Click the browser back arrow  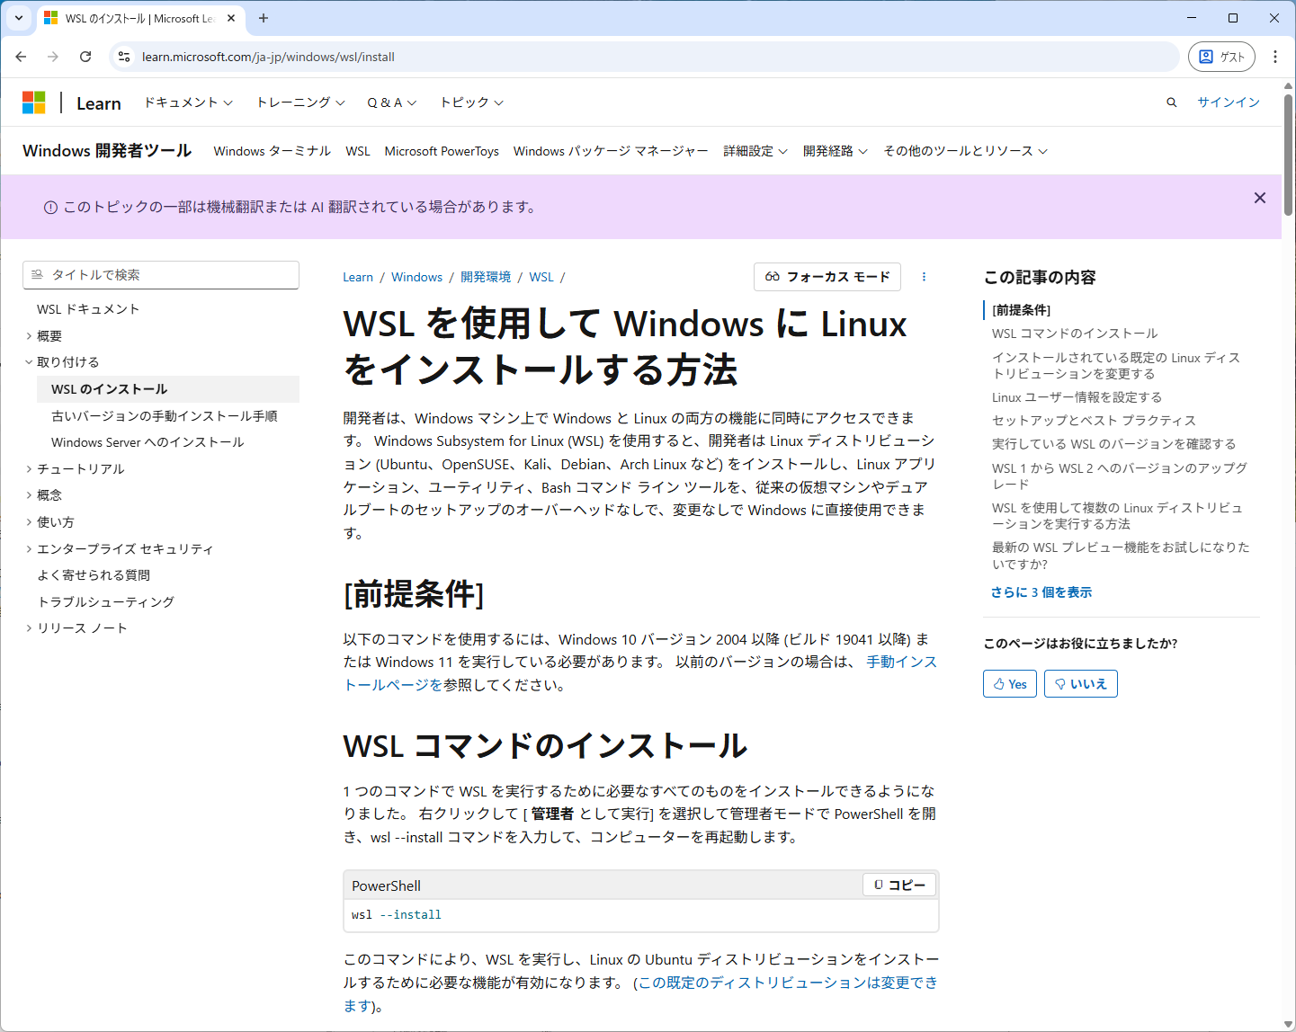coord(21,57)
